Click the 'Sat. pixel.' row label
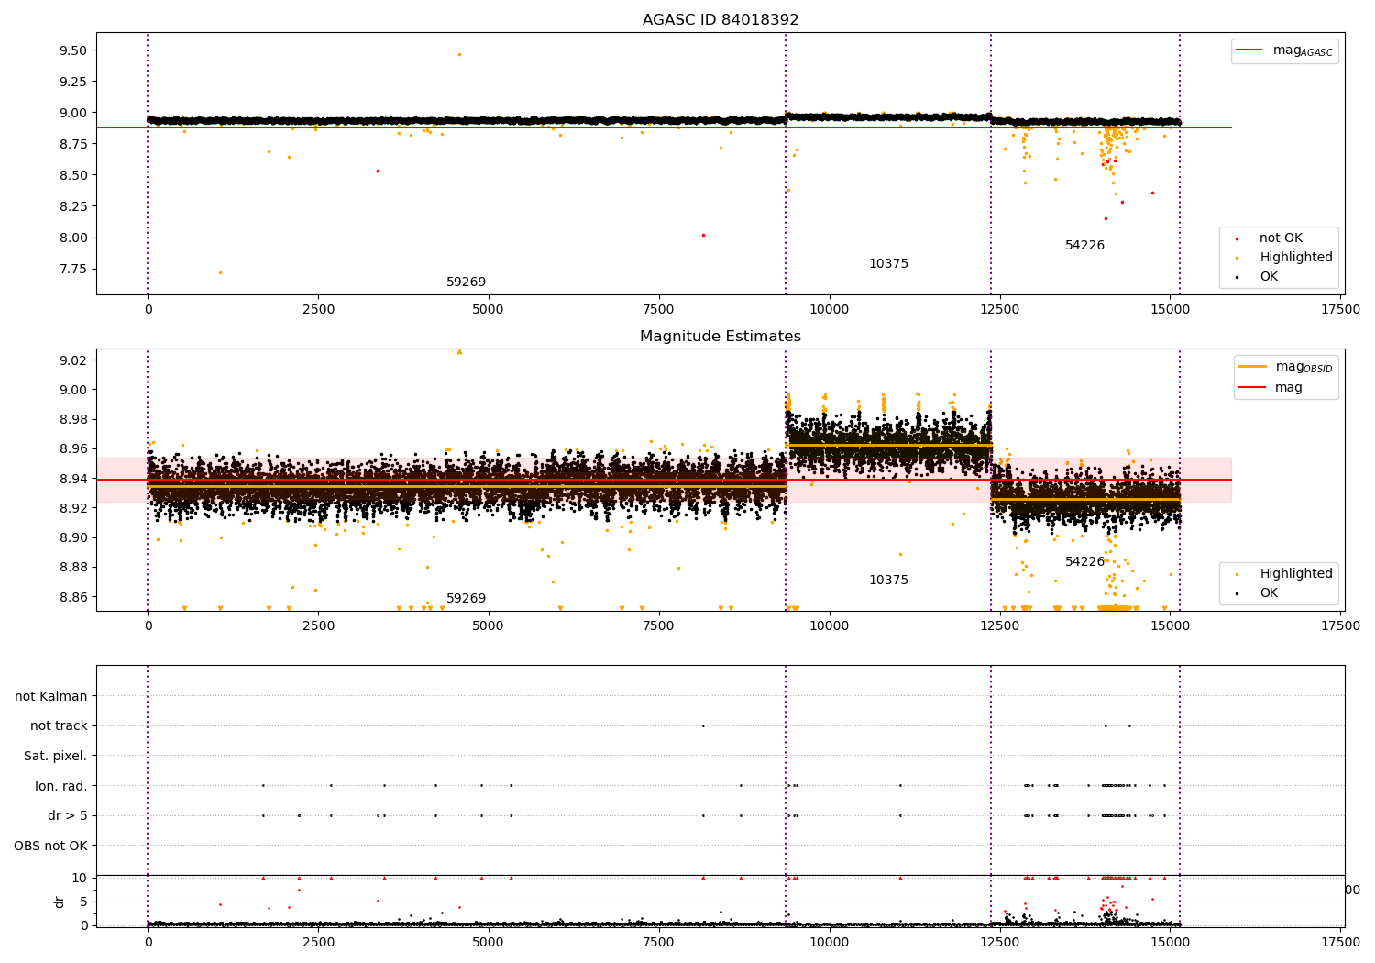 click(x=56, y=757)
